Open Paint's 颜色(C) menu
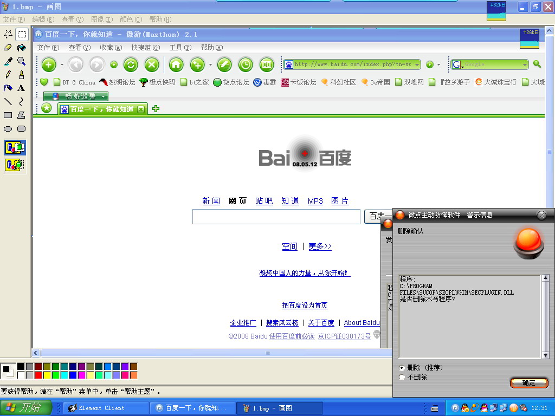The height and width of the screenshot is (416, 555). tap(131, 19)
